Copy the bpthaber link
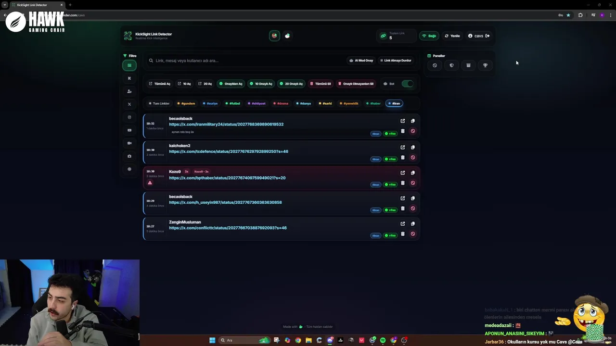Screen dimensions: 616x346 click(x=412, y=173)
